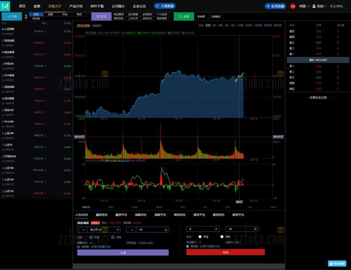Click the red En language icon
The width and height of the screenshot is (351, 270).
pyautogui.click(x=293, y=6)
